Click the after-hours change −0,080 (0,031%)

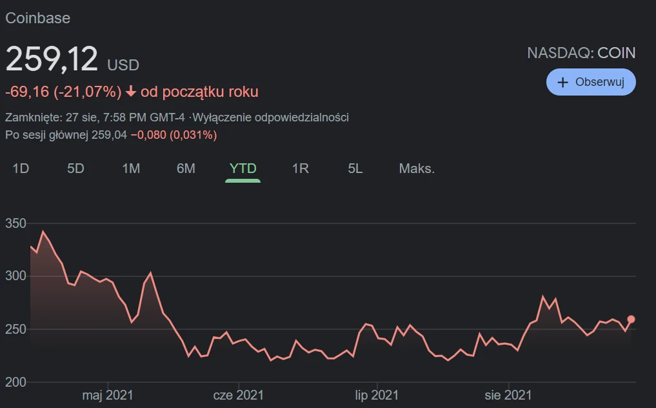[x=174, y=135]
